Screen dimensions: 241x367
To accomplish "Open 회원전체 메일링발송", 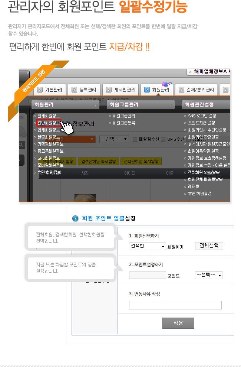I will click(205, 179).
